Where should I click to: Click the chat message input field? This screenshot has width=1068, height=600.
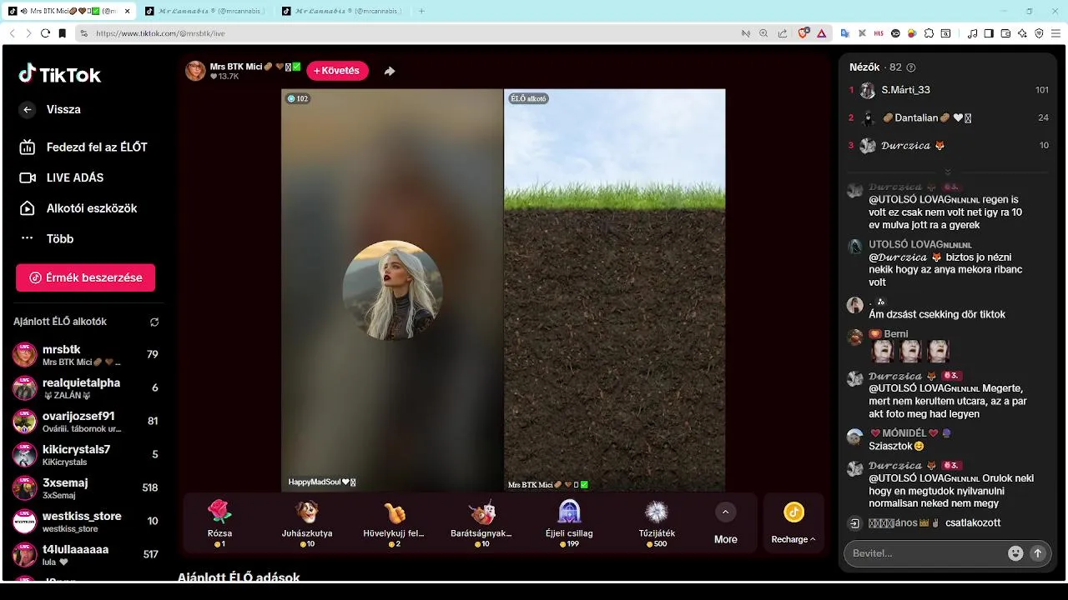(x=926, y=553)
